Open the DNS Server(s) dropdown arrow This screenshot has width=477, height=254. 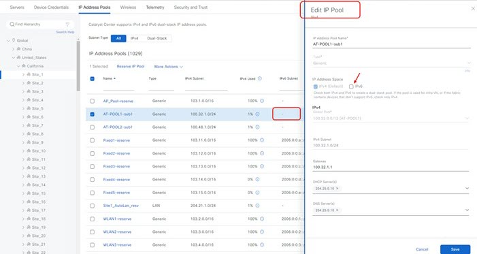[x=467, y=210]
